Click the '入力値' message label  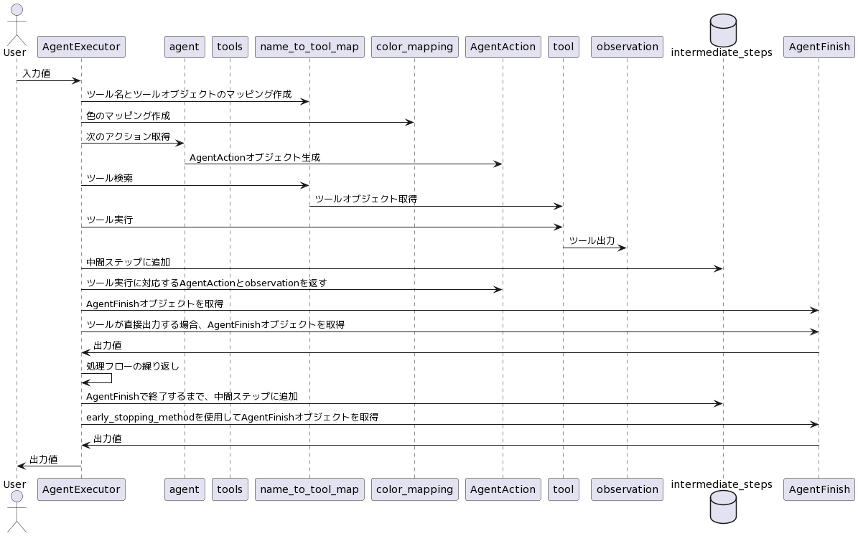(x=36, y=73)
